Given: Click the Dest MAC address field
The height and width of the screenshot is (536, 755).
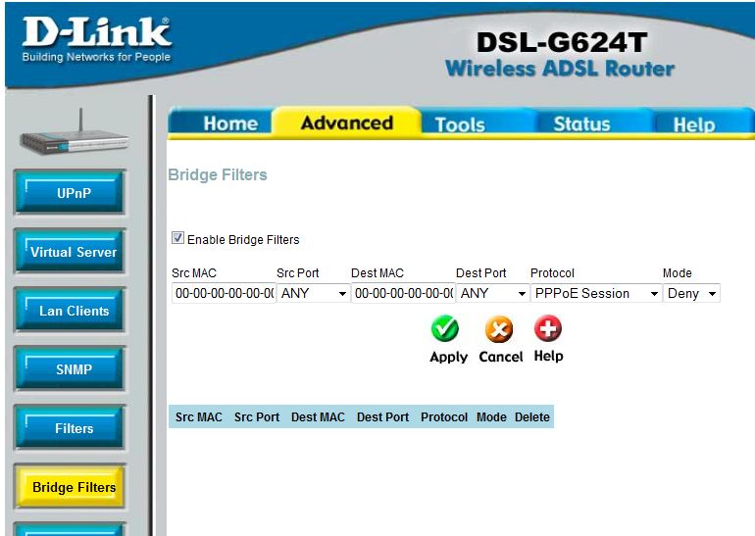Looking at the screenshot, I should pos(403,293).
